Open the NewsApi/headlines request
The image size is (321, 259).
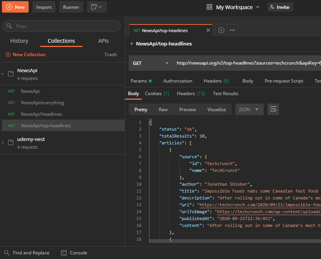pos(62,114)
